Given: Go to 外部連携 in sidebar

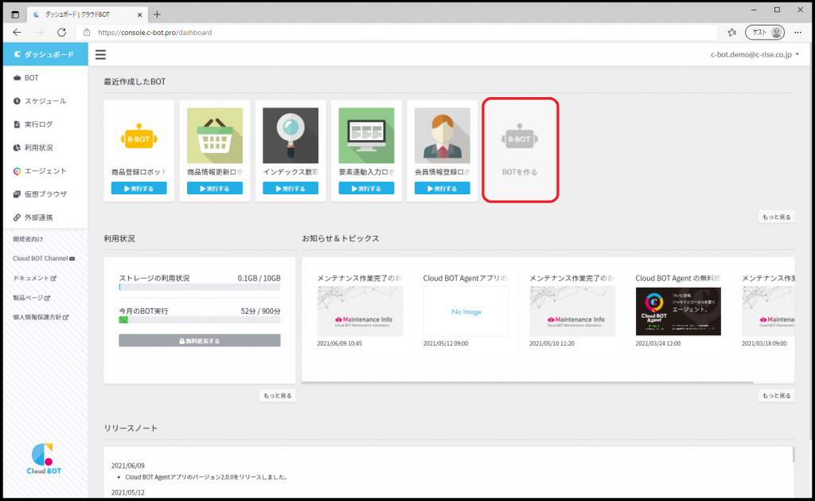Looking at the screenshot, I should pos(45,217).
